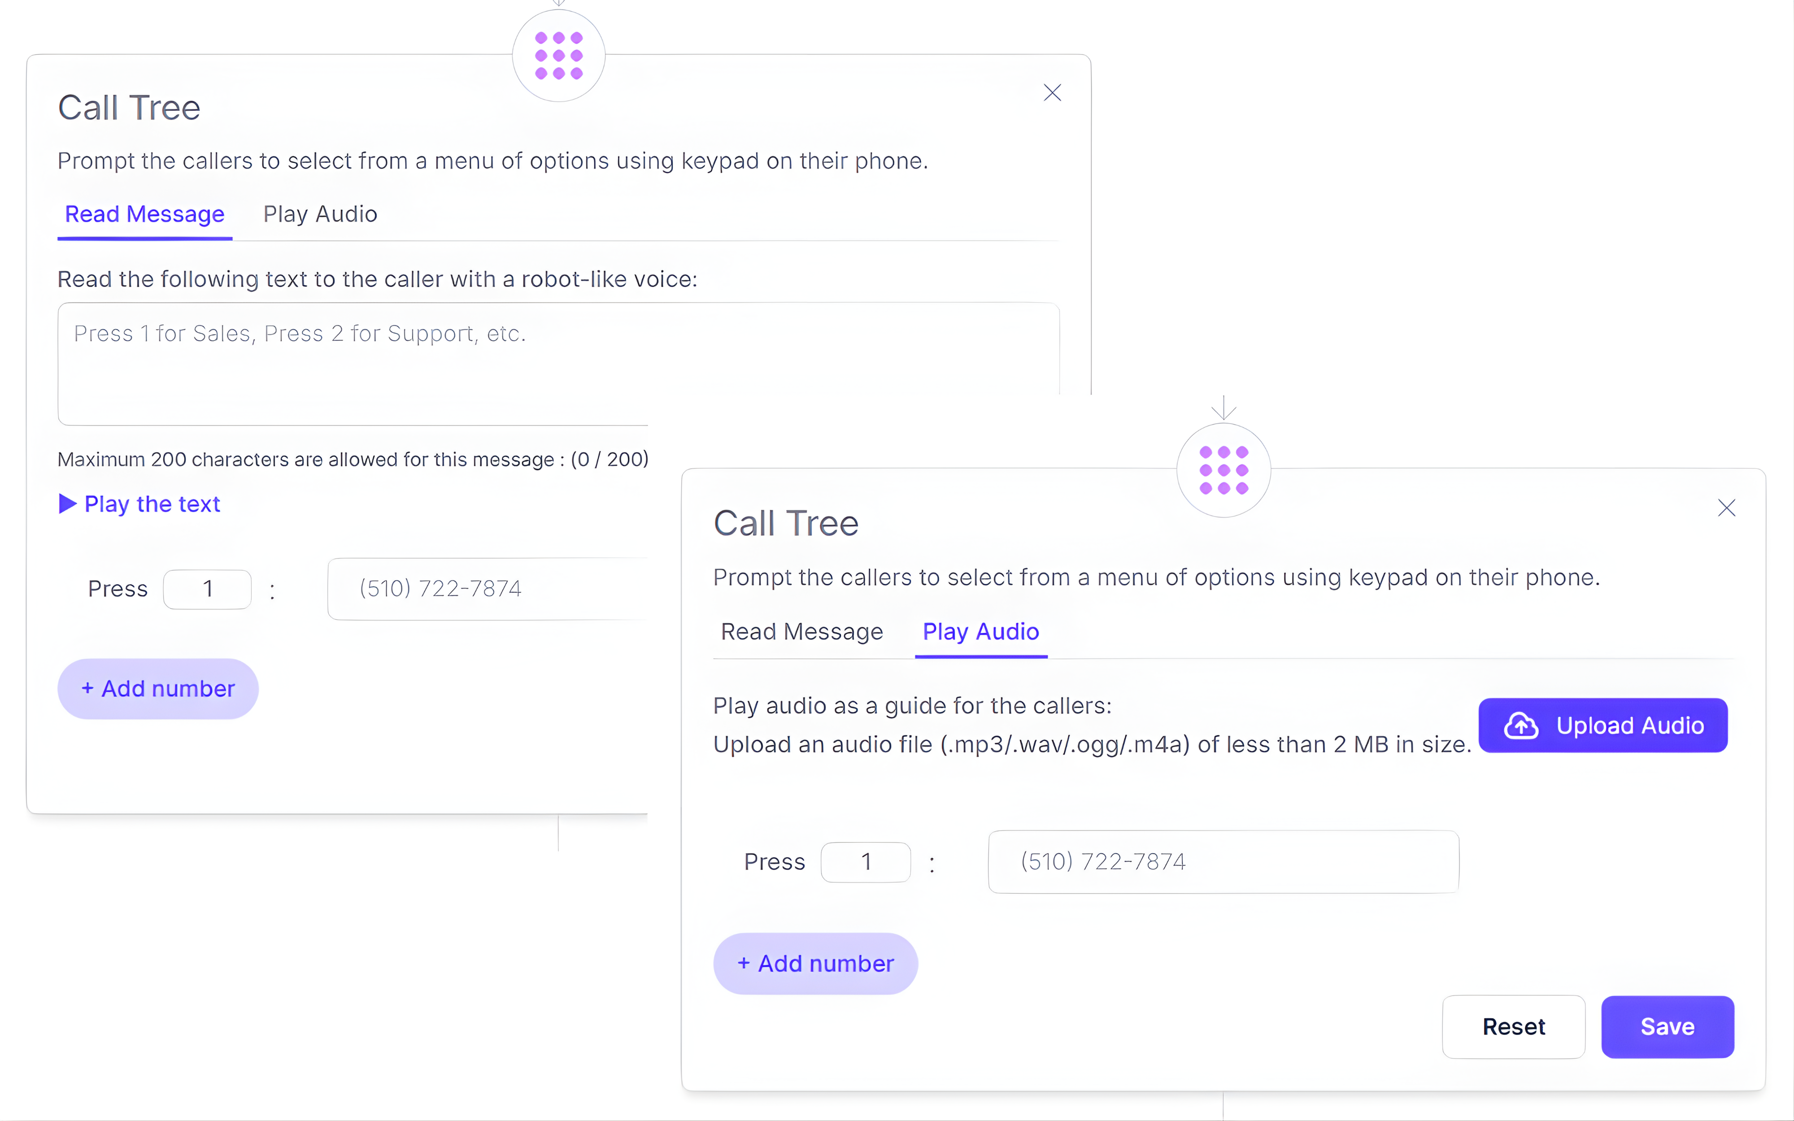Click the nine-dot call node icon above first dialog
The height and width of the screenshot is (1121, 1794).
click(x=559, y=56)
